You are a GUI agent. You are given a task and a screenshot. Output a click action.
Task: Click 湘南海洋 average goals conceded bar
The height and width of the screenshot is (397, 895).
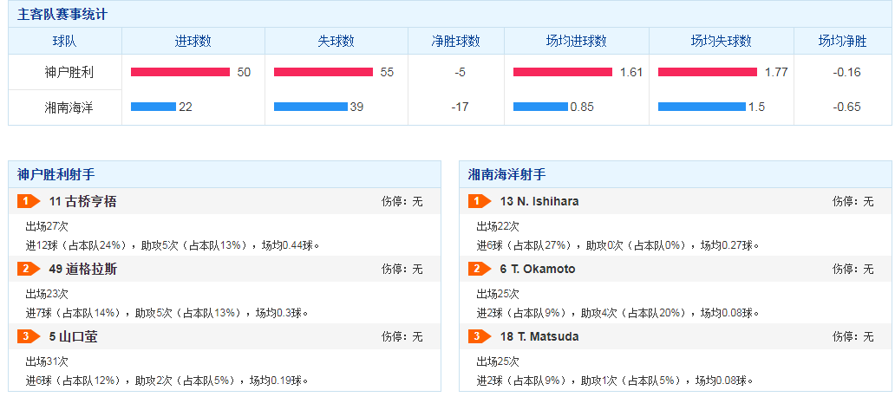702,107
